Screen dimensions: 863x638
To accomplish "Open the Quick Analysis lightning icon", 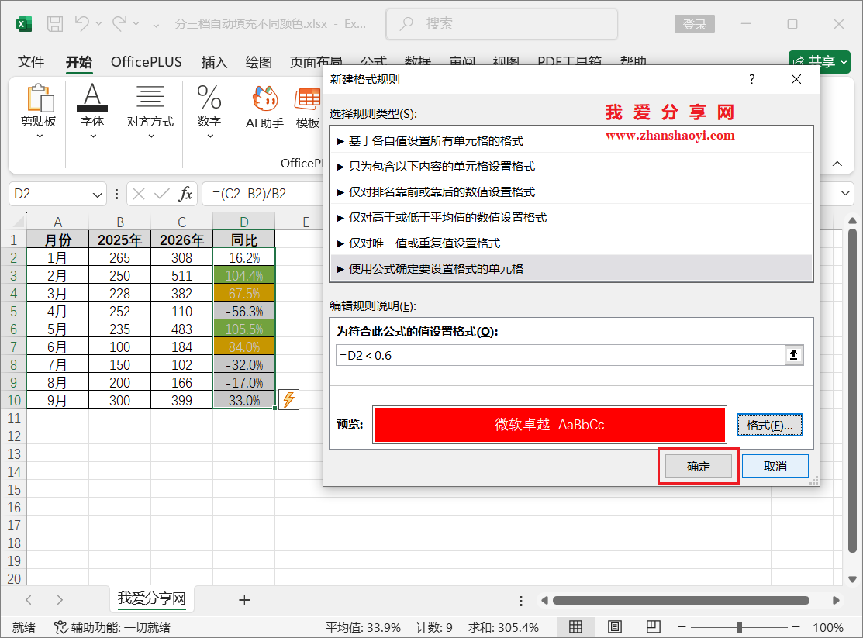I will coord(289,400).
